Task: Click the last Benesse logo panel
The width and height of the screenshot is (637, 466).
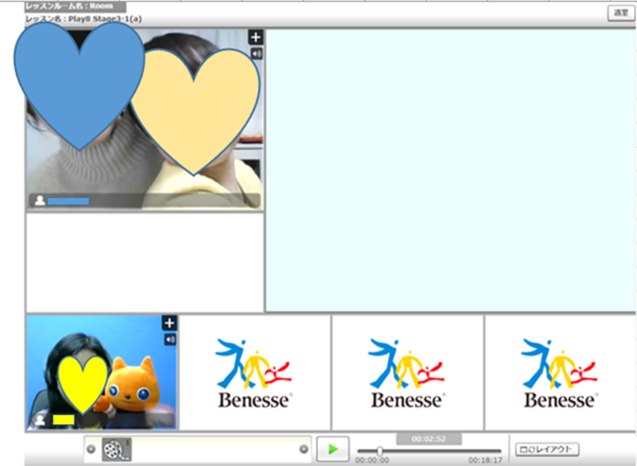Action: 561,373
